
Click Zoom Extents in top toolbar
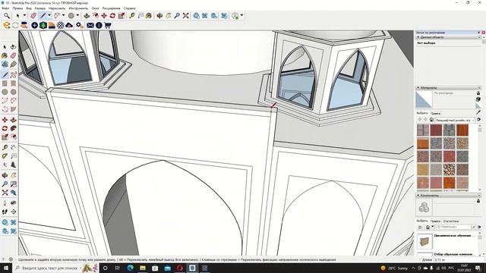coord(185,15)
